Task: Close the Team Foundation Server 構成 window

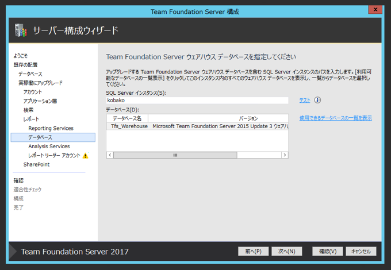Action: pos(375,10)
